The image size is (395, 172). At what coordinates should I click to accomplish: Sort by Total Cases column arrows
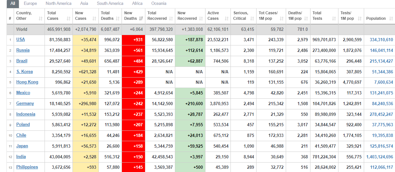[69, 18]
